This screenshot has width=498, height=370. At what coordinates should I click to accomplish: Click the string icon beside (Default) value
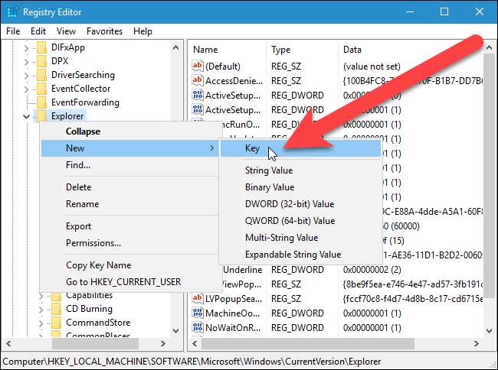click(x=198, y=67)
